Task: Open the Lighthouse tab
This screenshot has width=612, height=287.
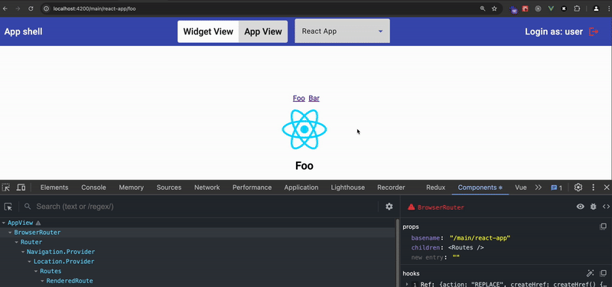Action: (x=348, y=188)
